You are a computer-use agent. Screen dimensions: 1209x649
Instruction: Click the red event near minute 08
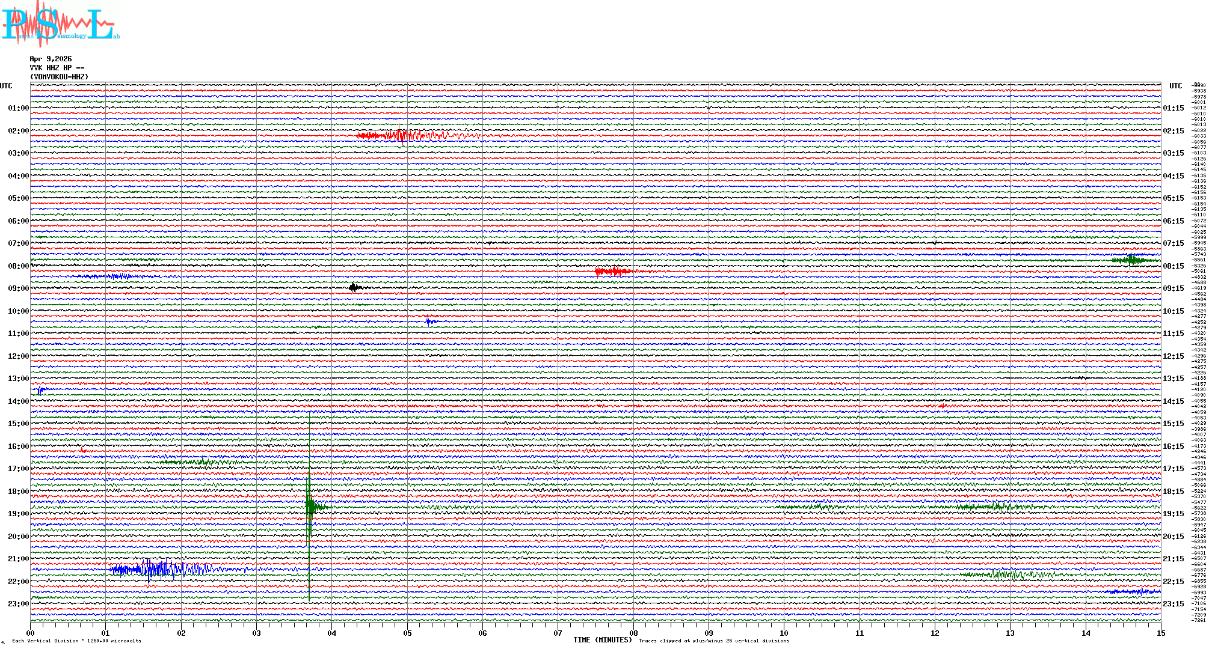[x=613, y=271]
